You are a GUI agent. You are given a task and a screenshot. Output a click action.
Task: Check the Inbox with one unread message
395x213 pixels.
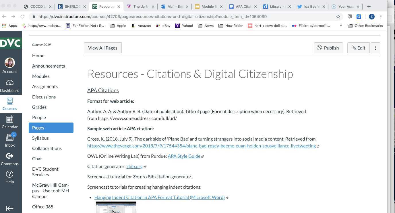(x=9, y=140)
